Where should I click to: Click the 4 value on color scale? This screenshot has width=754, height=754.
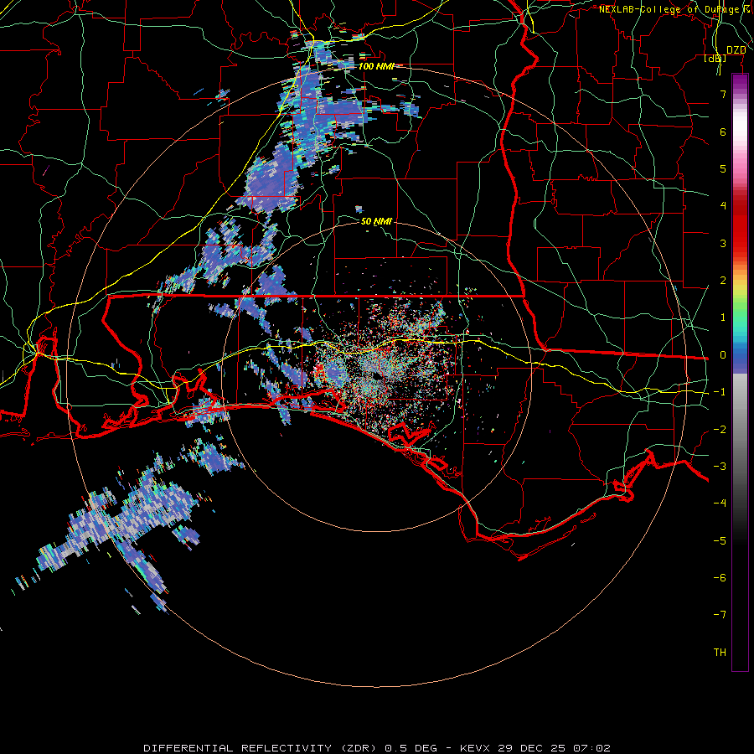tap(723, 206)
